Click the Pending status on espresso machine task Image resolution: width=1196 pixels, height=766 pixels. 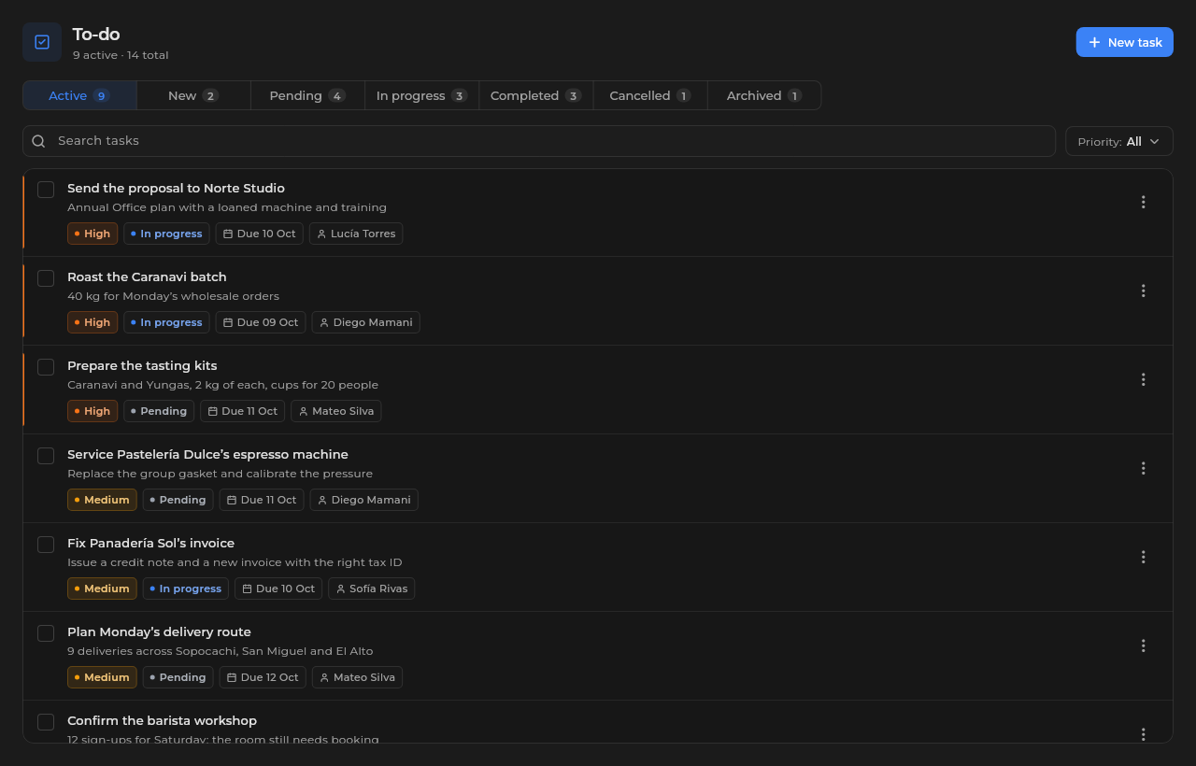click(178, 500)
